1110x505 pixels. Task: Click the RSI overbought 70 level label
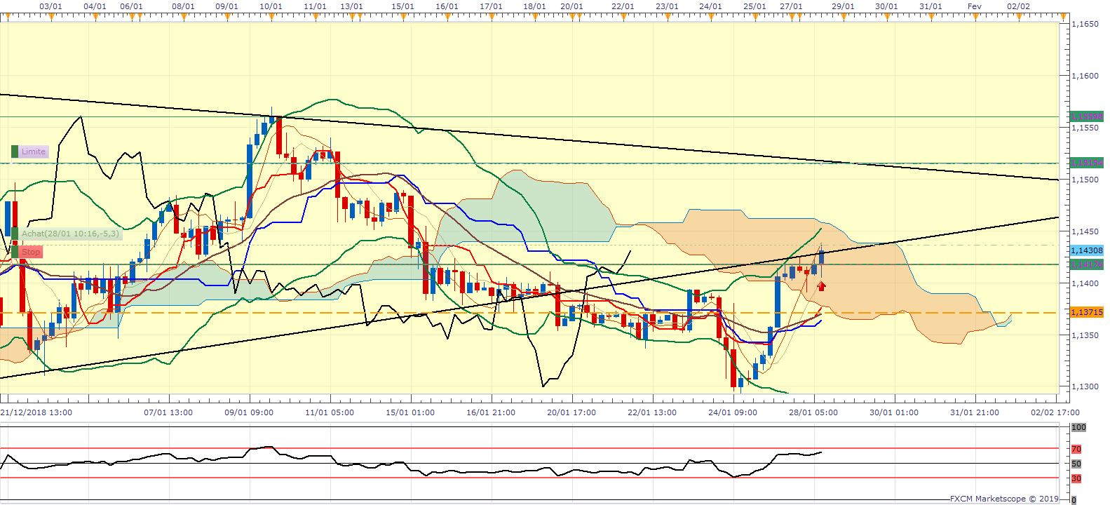coord(1076,449)
